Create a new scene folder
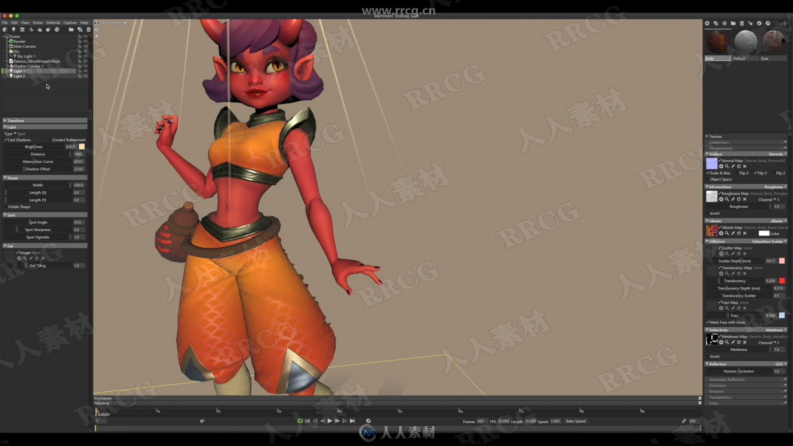This screenshot has width=793, height=446. click(71, 30)
